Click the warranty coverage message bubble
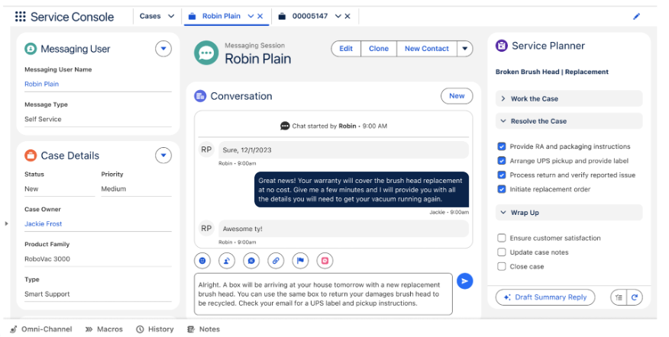The height and width of the screenshot is (337, 669). [361, 190]
